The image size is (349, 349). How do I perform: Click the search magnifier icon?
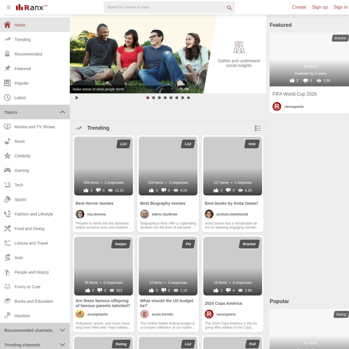(x=229, y=8)
